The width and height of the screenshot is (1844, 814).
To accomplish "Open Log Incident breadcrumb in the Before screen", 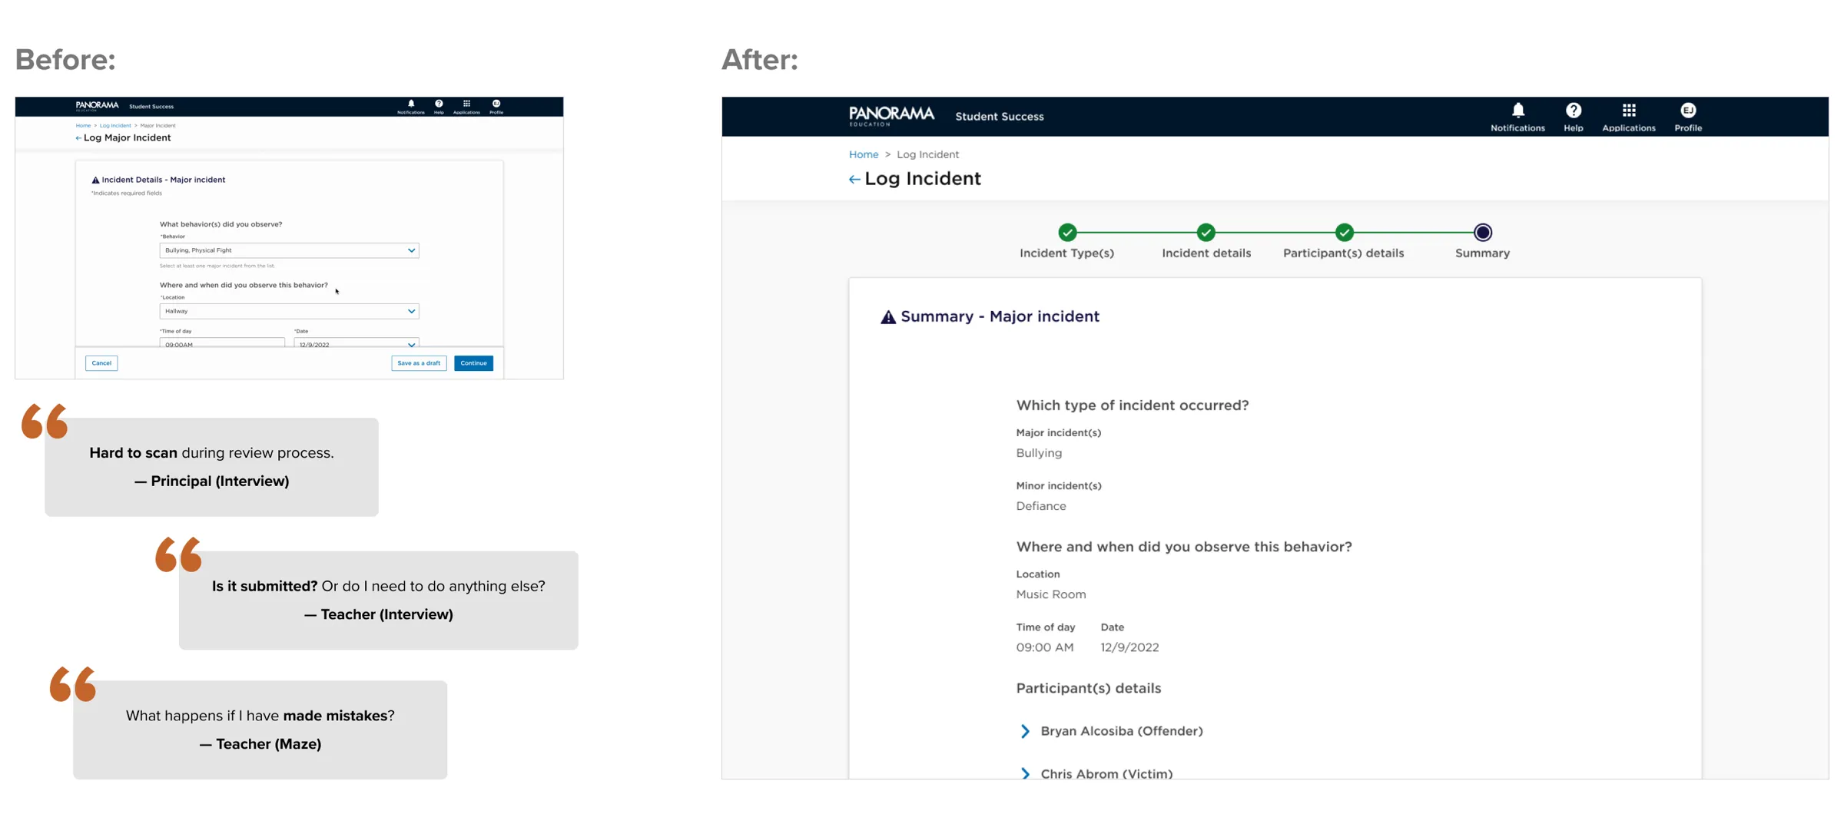I will [115, 125].
